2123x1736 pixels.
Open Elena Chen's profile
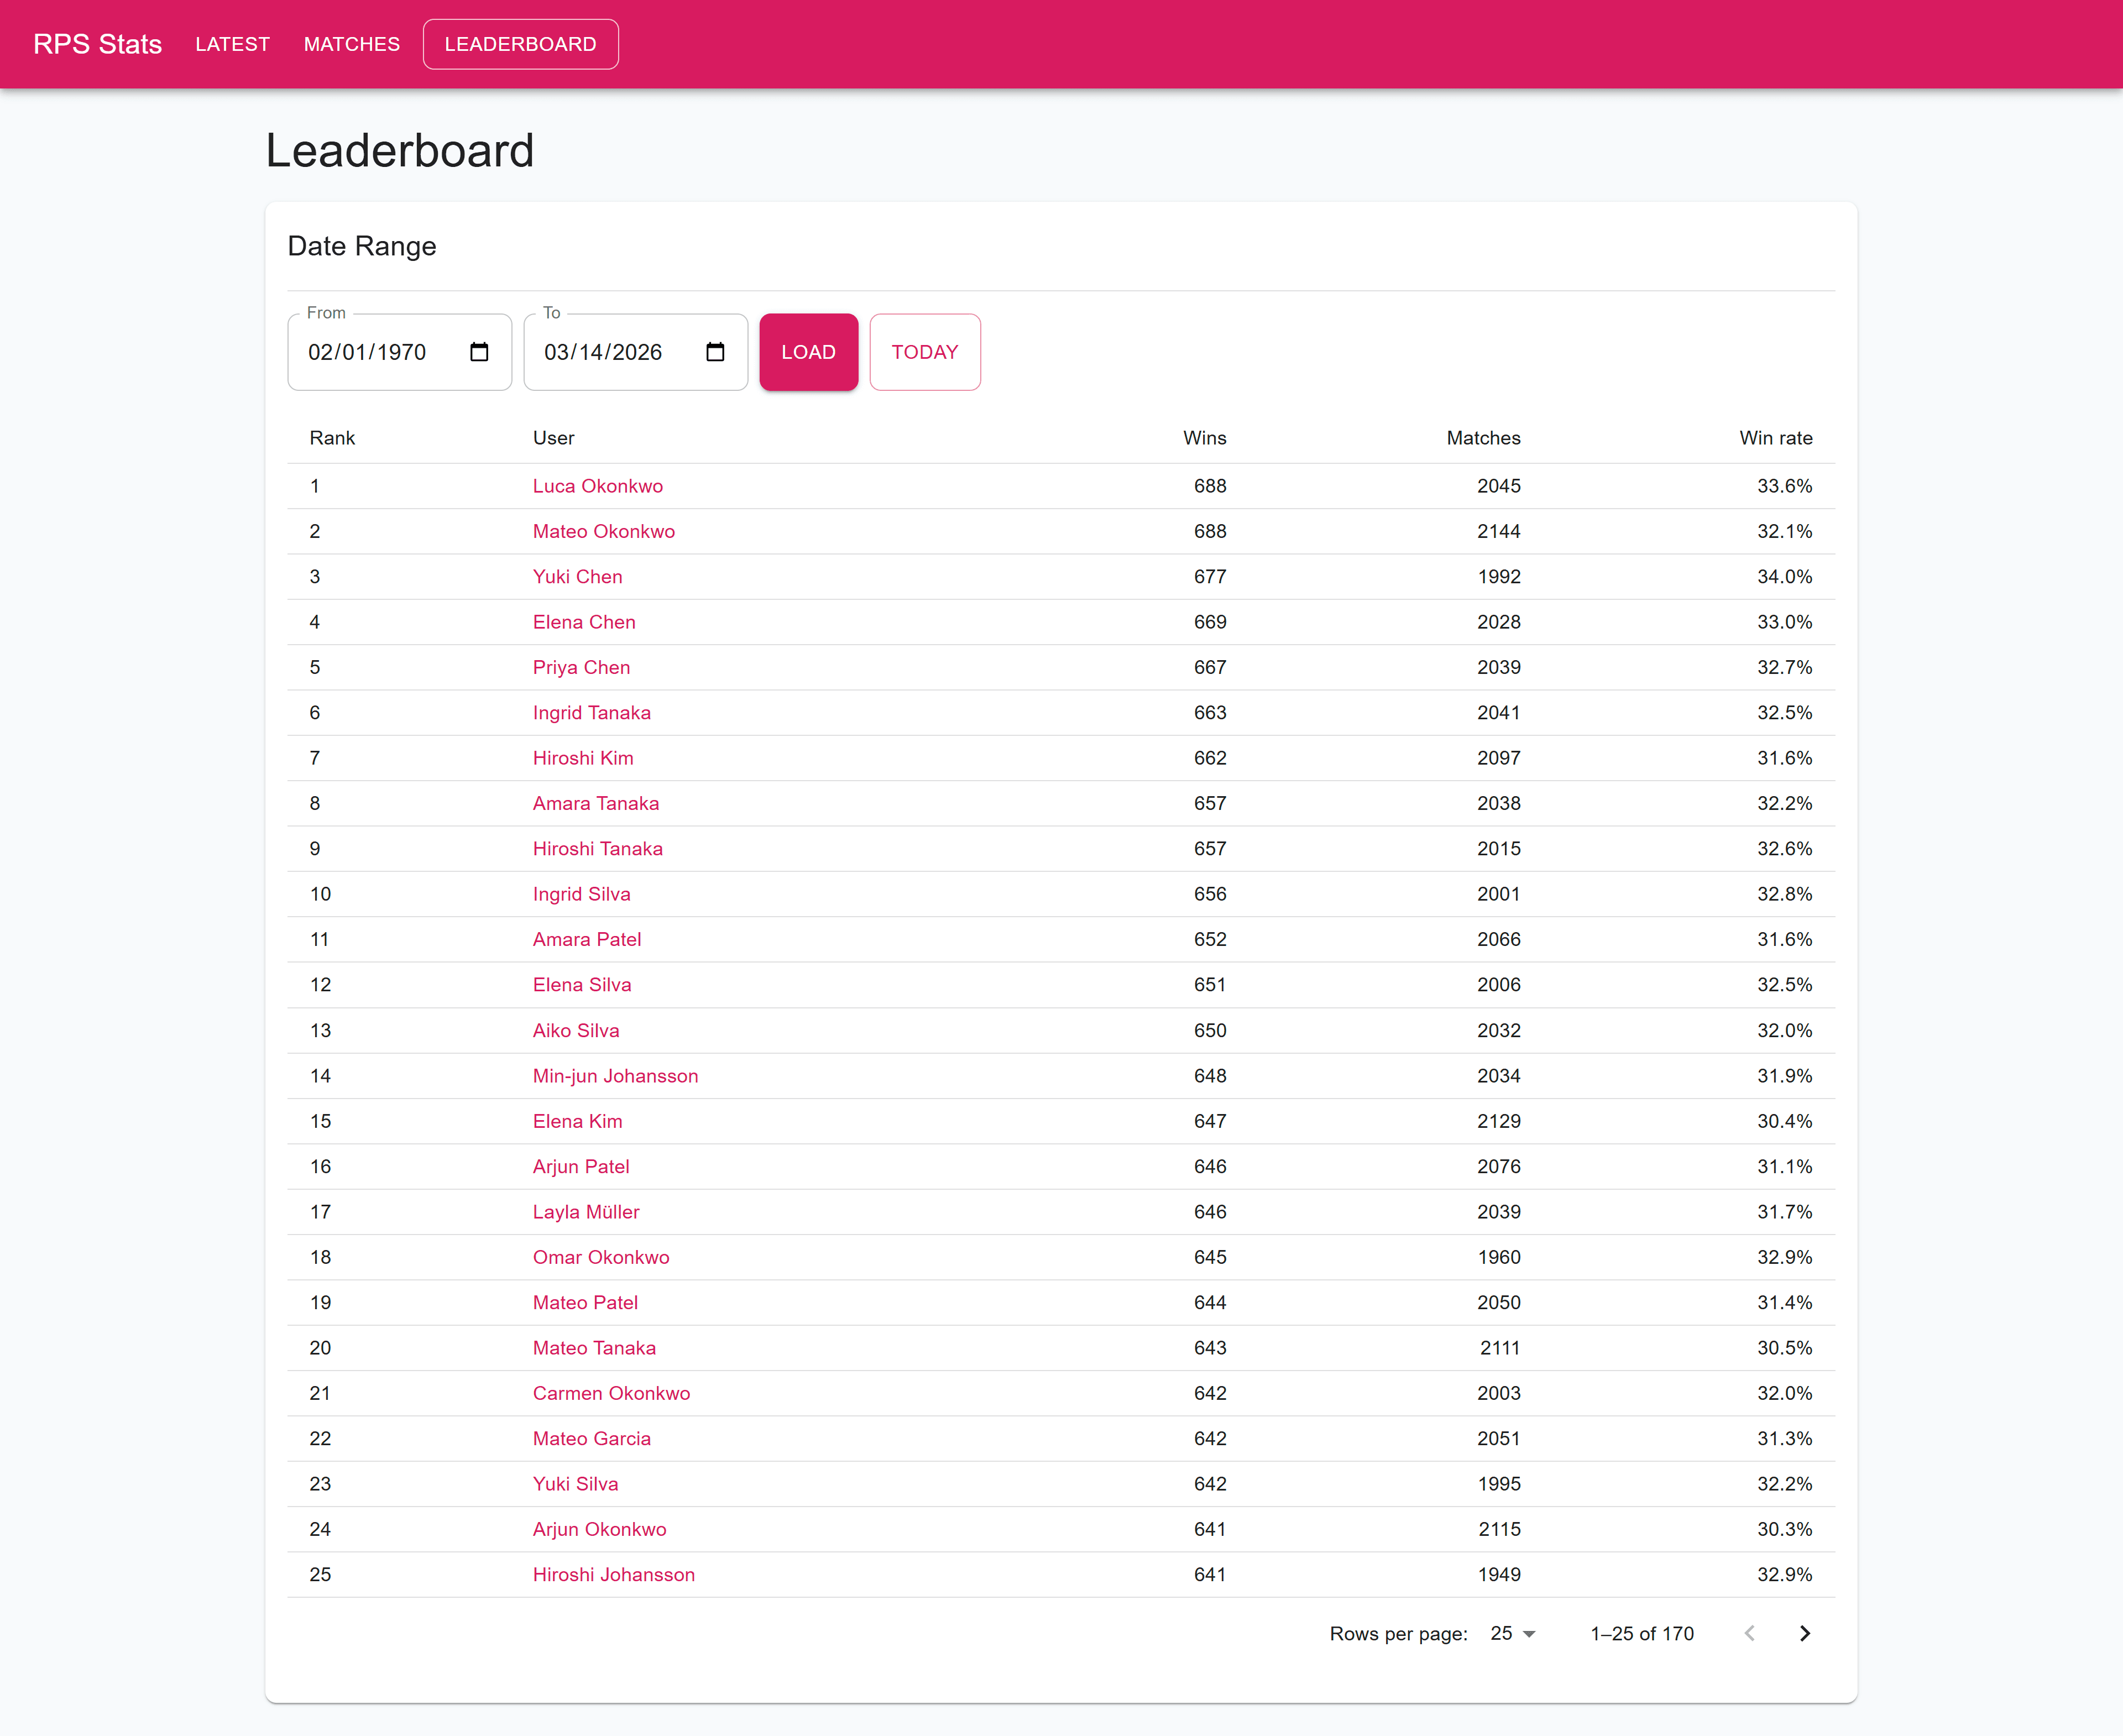tap(584, 622)
